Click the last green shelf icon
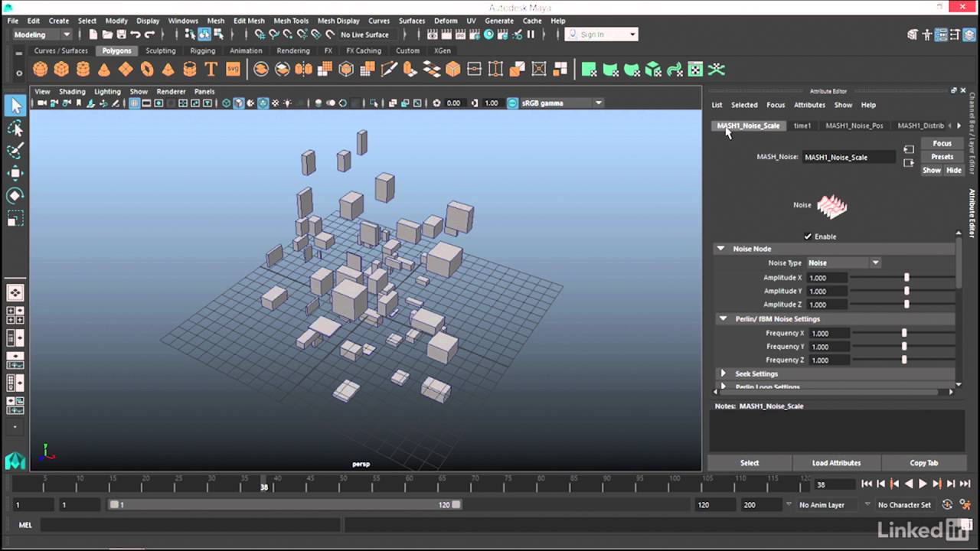 pos(717,70)
